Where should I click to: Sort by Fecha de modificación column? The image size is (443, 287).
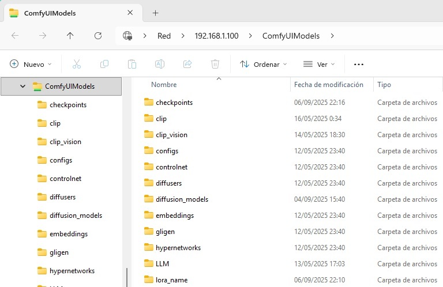(329, 84)
